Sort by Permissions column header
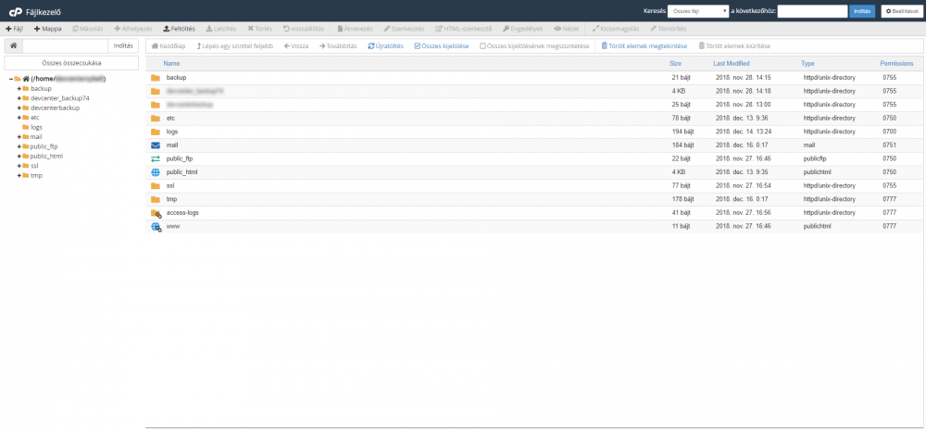 [896, 63]
